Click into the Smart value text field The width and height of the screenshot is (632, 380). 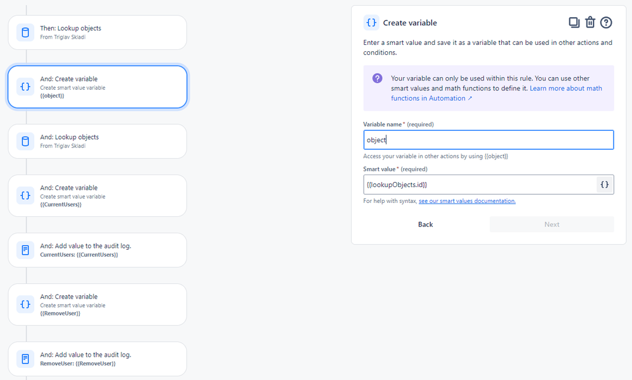point(480,185)
